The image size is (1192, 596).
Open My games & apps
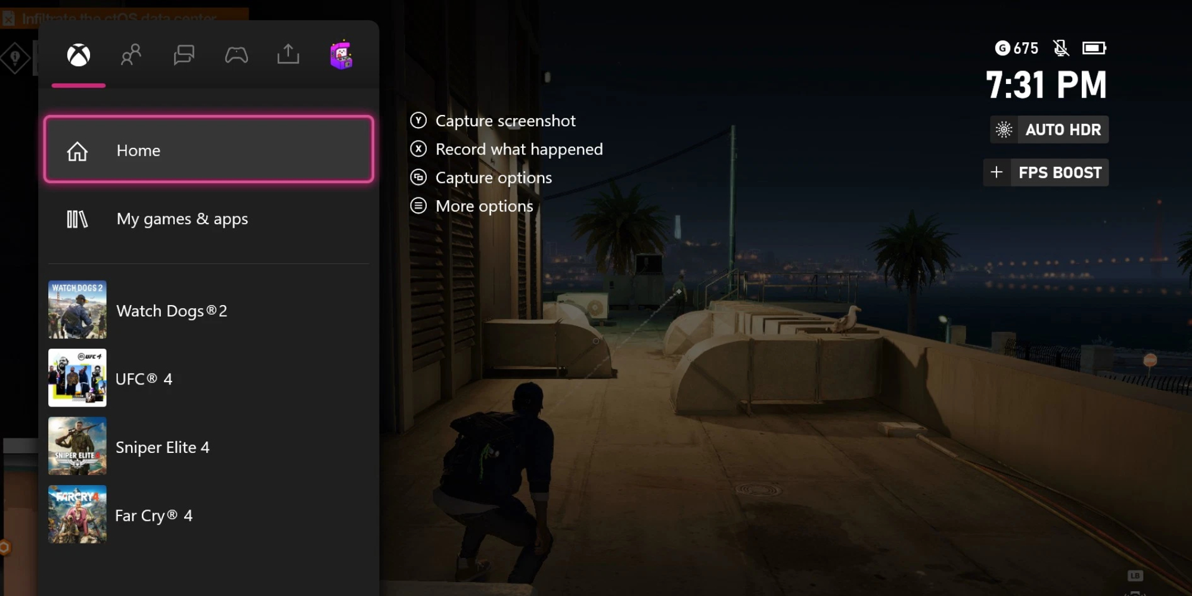click(x=209, y=219)
